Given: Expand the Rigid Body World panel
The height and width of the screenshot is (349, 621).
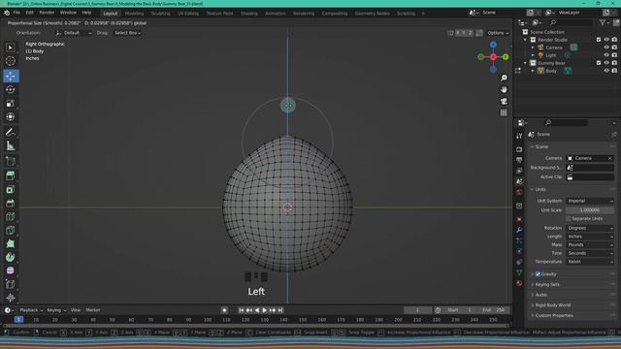Looking at the screenshot, I should tap(552, 305).
